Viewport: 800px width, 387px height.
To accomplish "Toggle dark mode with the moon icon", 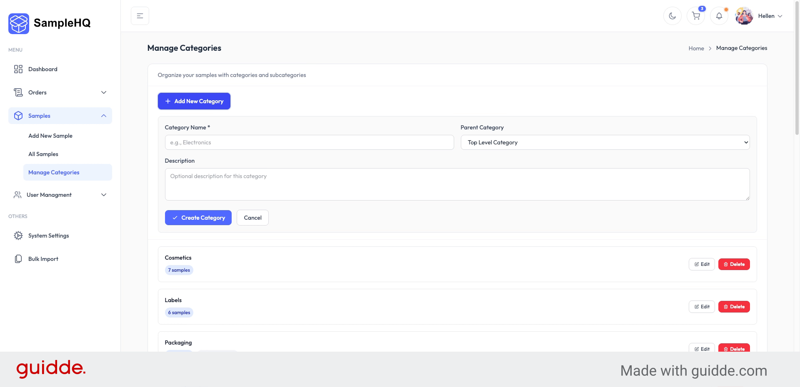I will 672,15.
